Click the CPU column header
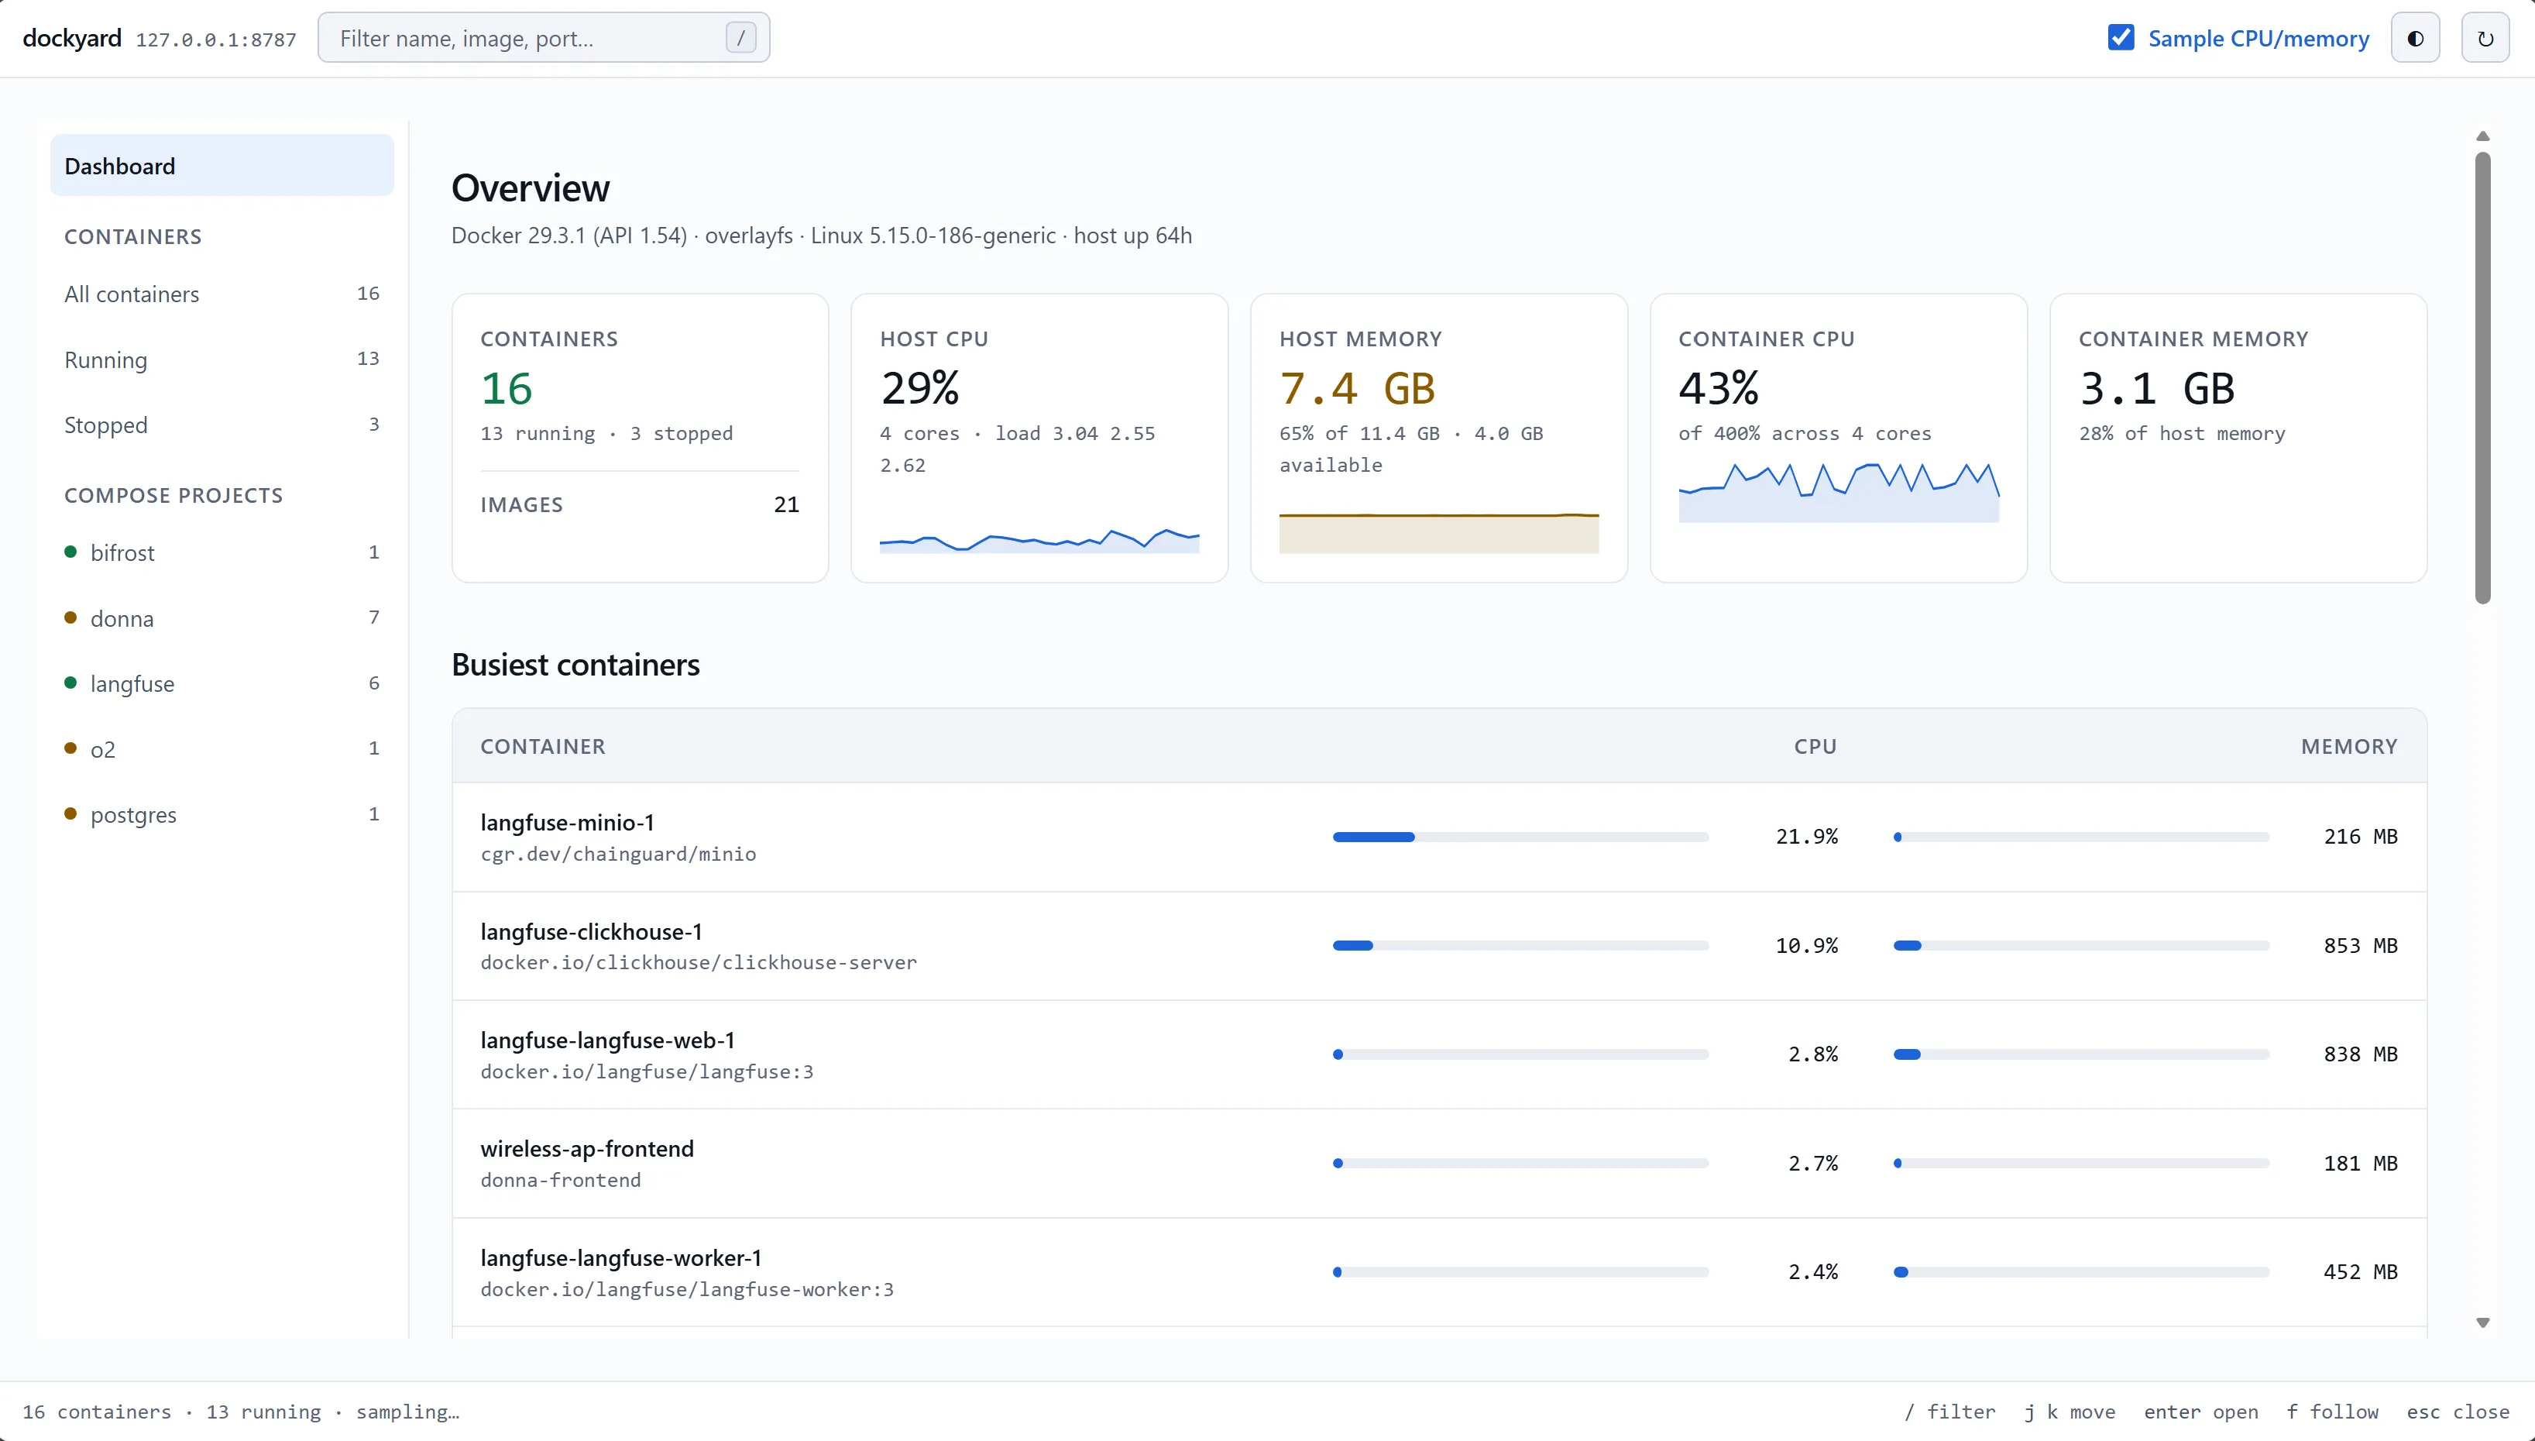Image resolution: width=2535 pixels, height=1441 pixels. pos(1815,746)
